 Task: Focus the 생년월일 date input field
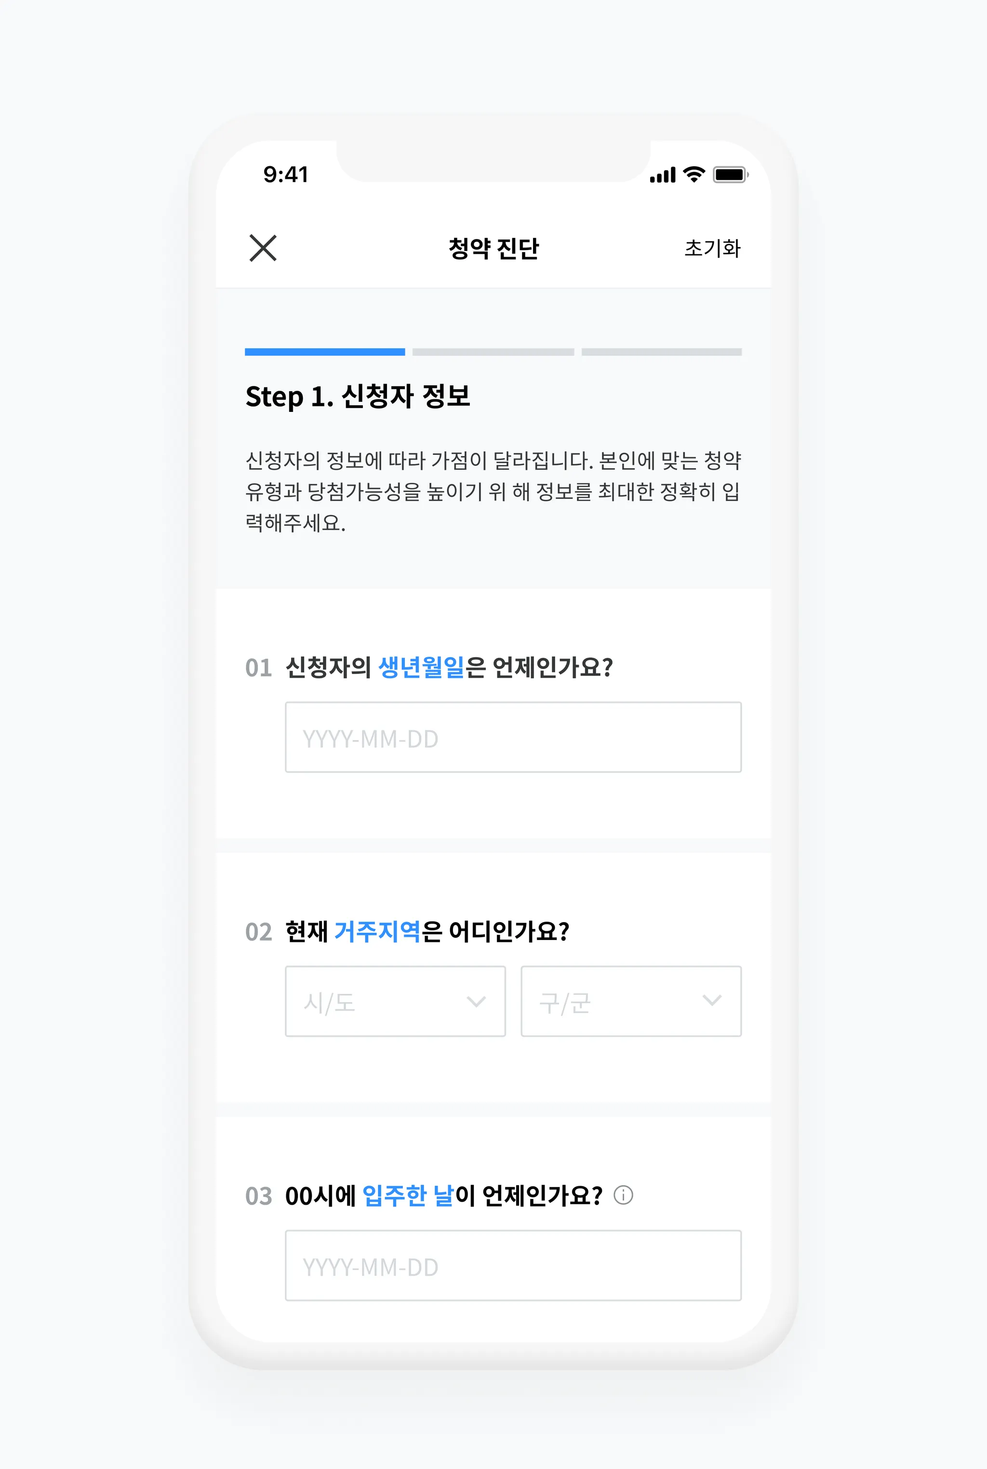tap(513, 737)
